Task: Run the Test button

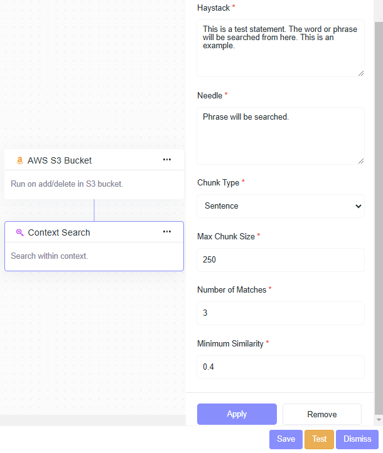Action: tap(319, 439)
